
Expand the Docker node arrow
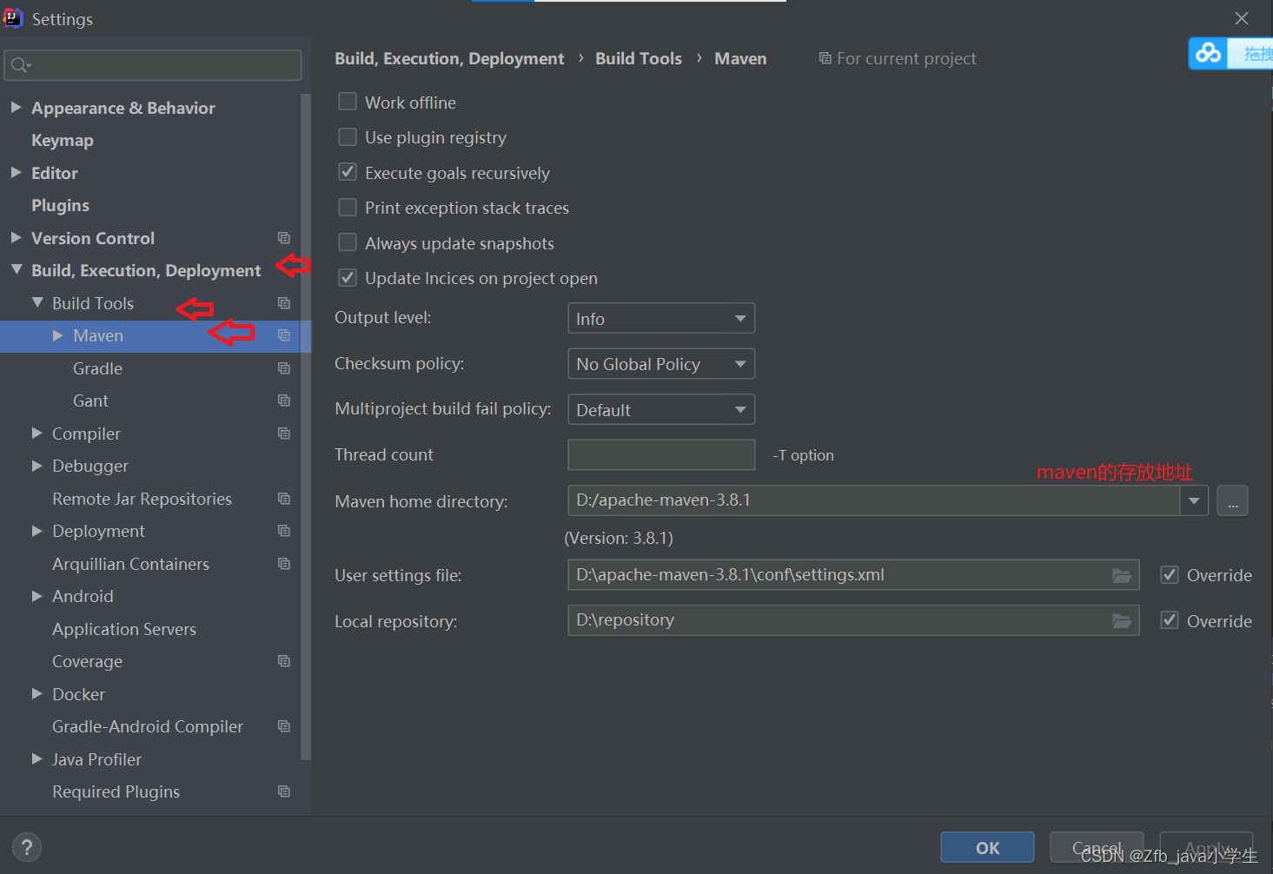(37, 693)
